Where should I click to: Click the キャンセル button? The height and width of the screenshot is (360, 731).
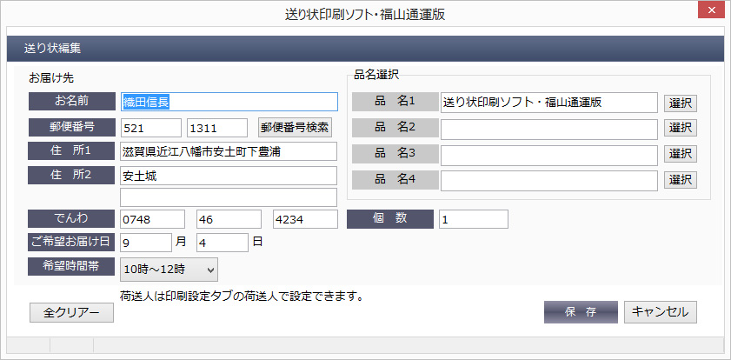[661, 312]
